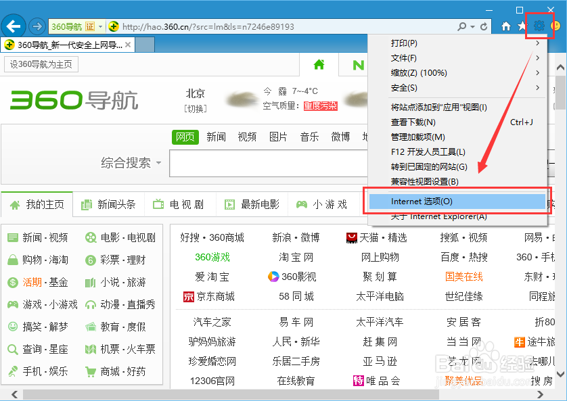The height and width of the screenshot is (401, 567).
Task: Switch to 电视剧 tab
Action: click(180, 204)
